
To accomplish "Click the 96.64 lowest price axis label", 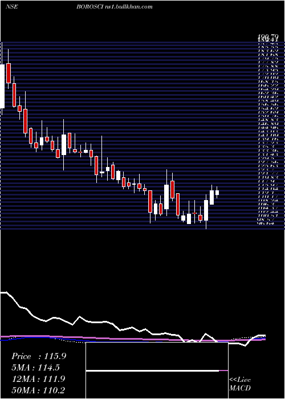I will tap(267, 223).
